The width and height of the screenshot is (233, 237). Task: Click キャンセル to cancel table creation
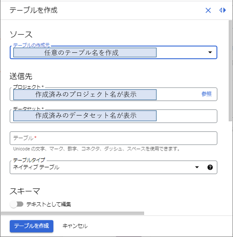[75, 226]
